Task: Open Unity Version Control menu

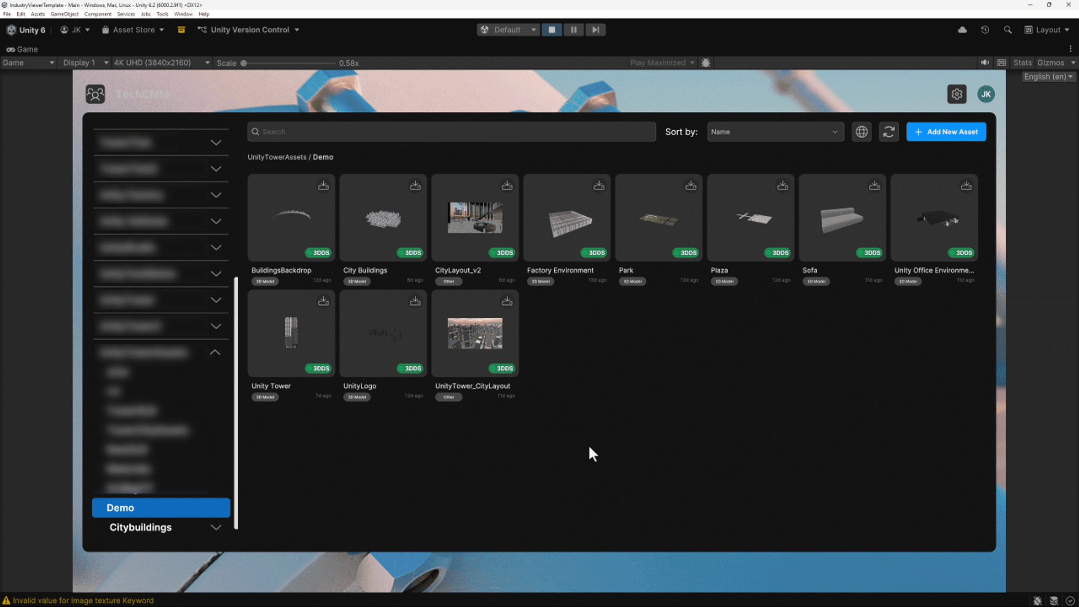Action: (249, 30)
